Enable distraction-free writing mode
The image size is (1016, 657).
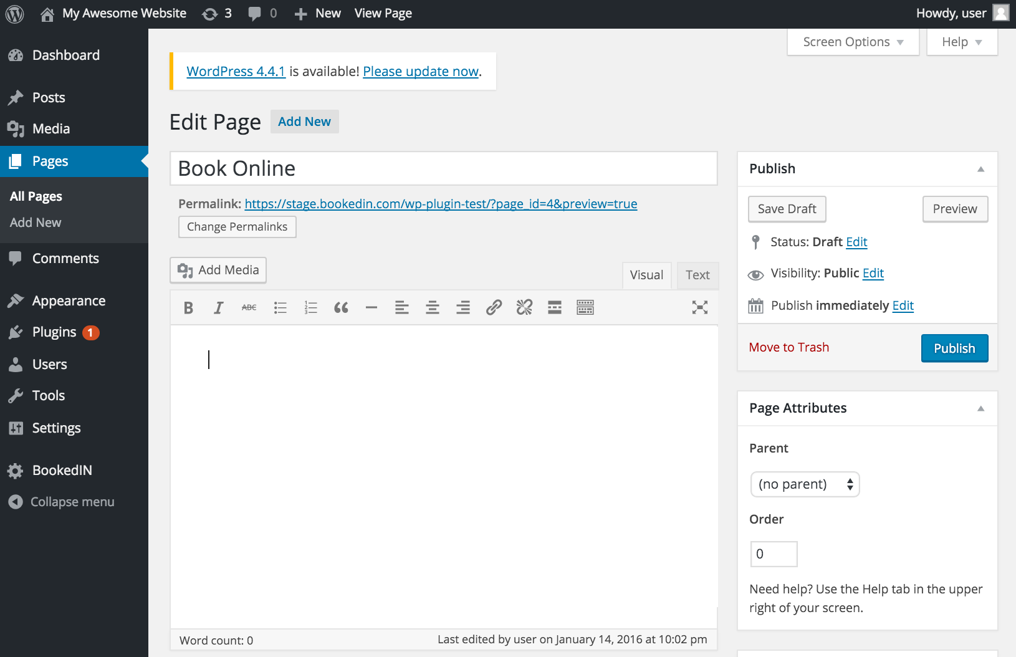click(699, 307)
